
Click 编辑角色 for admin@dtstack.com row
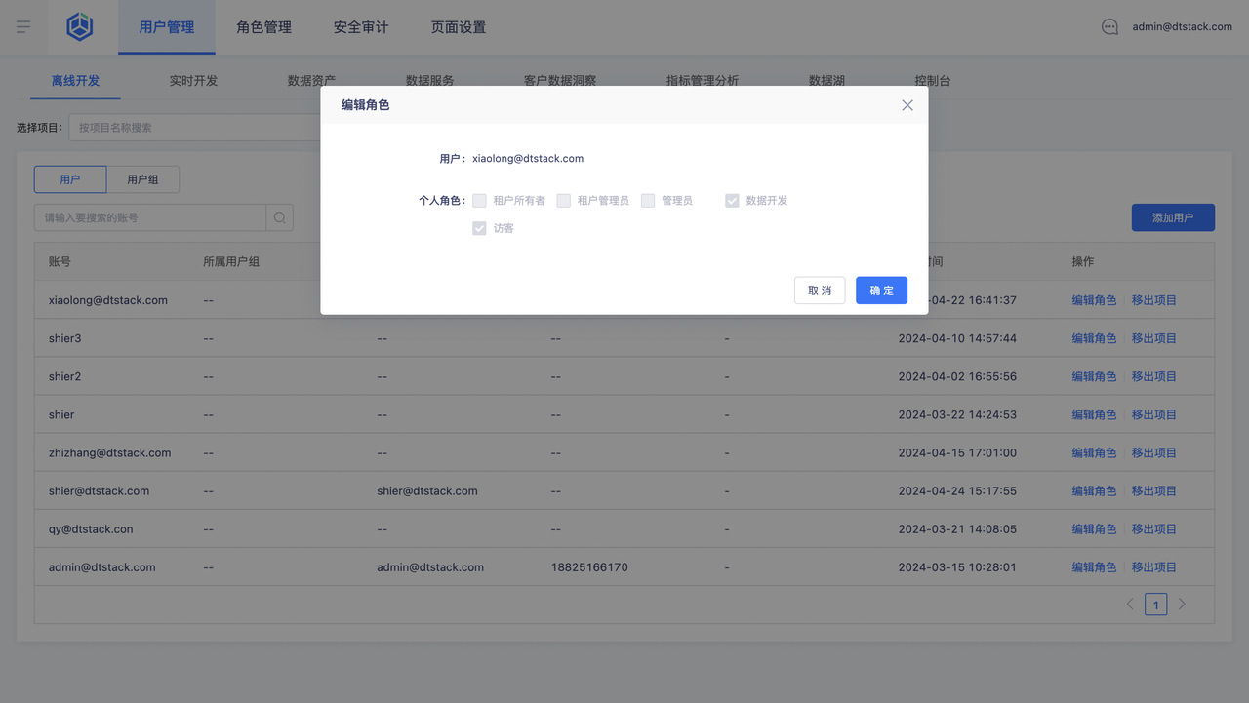pyautogui.click(x=1094, y=567)
